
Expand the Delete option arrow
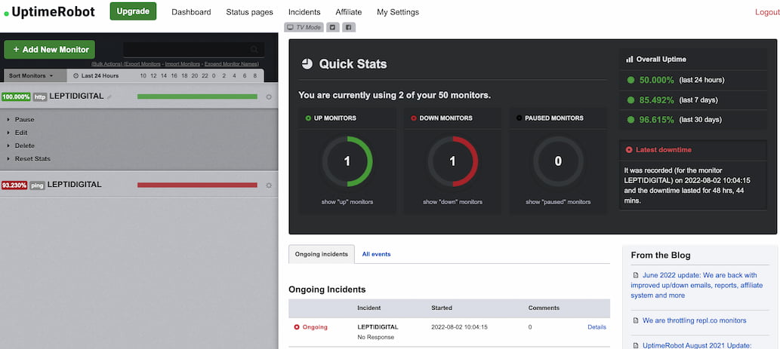(x=8, y=145)
